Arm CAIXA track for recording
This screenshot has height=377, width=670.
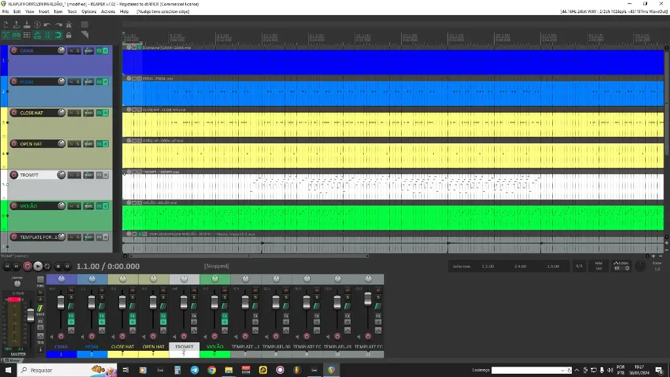(14, 50)
